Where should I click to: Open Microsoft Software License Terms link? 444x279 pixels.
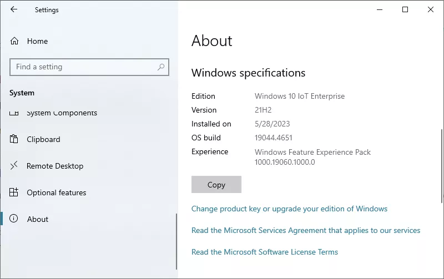coord(265,252)
